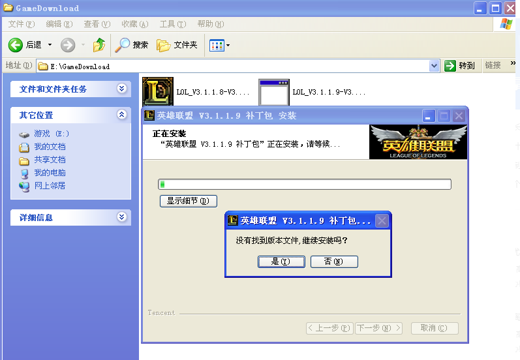This screenshot has height=360, width=520.
Task: Open the 工具 (Tools) menu
Action: (172, 24)
